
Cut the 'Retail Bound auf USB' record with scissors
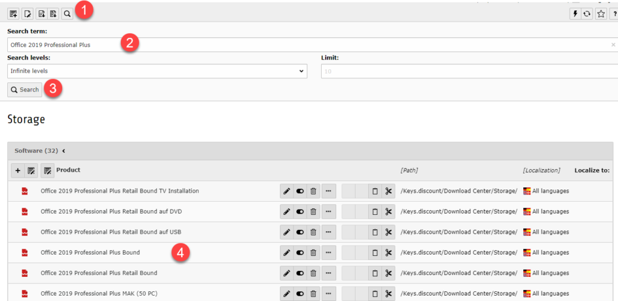(x=388, y=232)
